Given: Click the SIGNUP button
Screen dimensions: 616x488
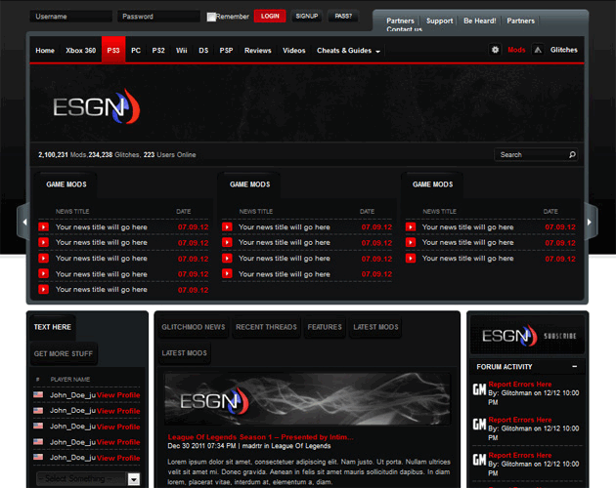Looking at the screenshot, I should click(x=306, y=16).
